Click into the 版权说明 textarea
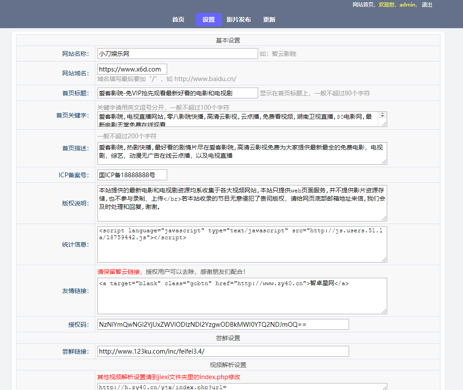This screenshot has height=390, width=463. 242,203
